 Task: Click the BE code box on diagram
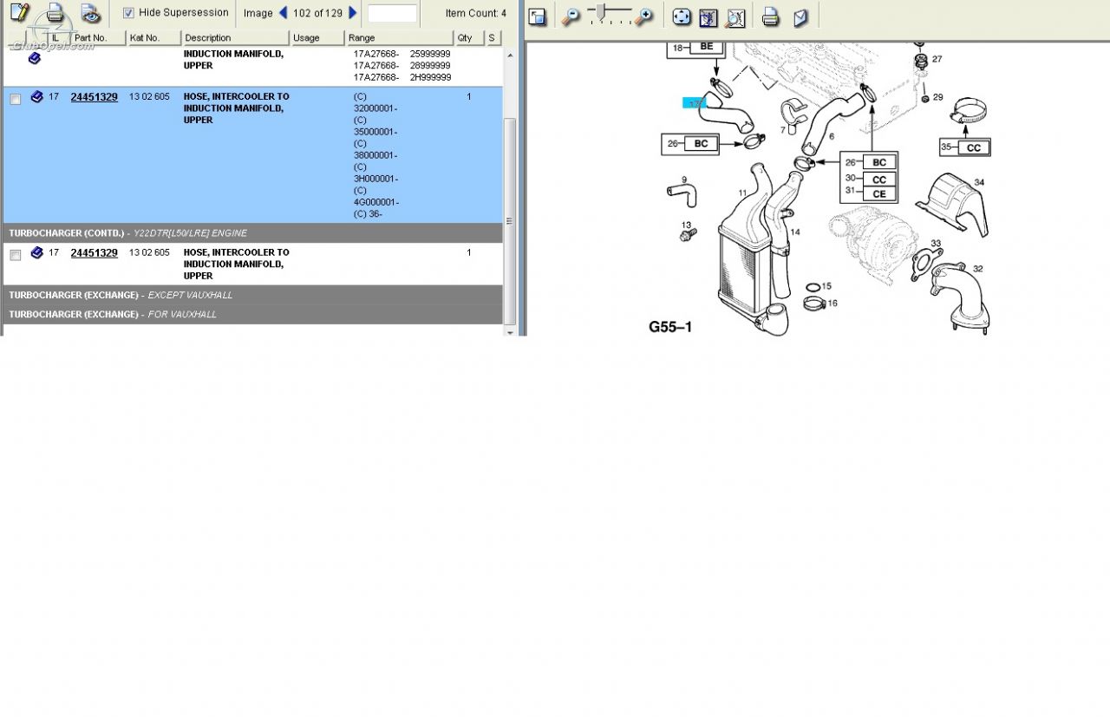705,47
